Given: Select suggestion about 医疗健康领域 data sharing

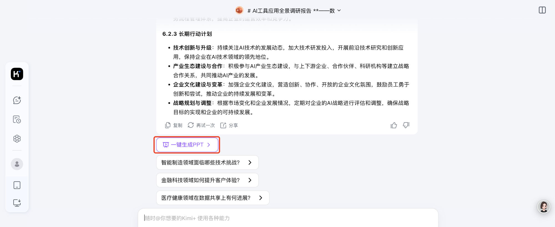Looking at the screenshot, I should [213, 198].
